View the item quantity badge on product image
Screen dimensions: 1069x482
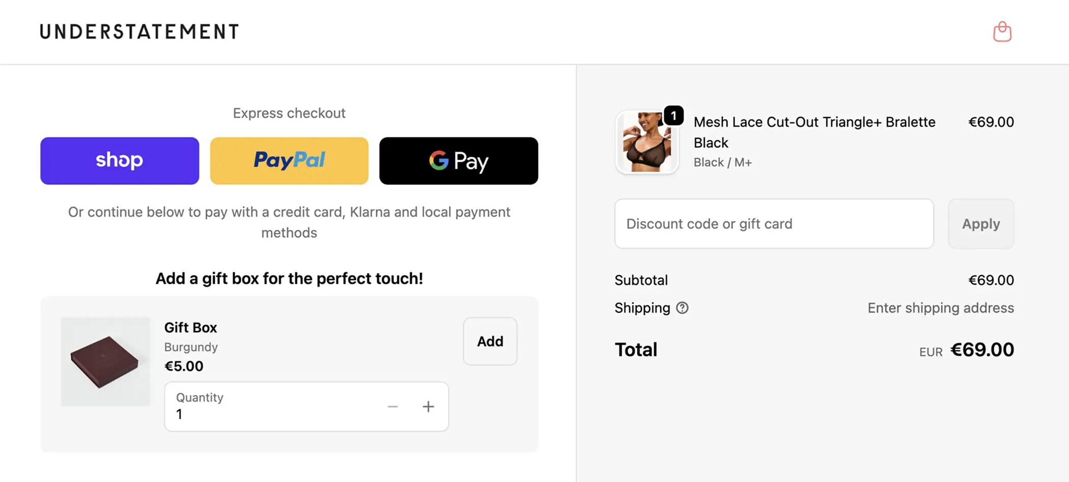tap(673, 115)
